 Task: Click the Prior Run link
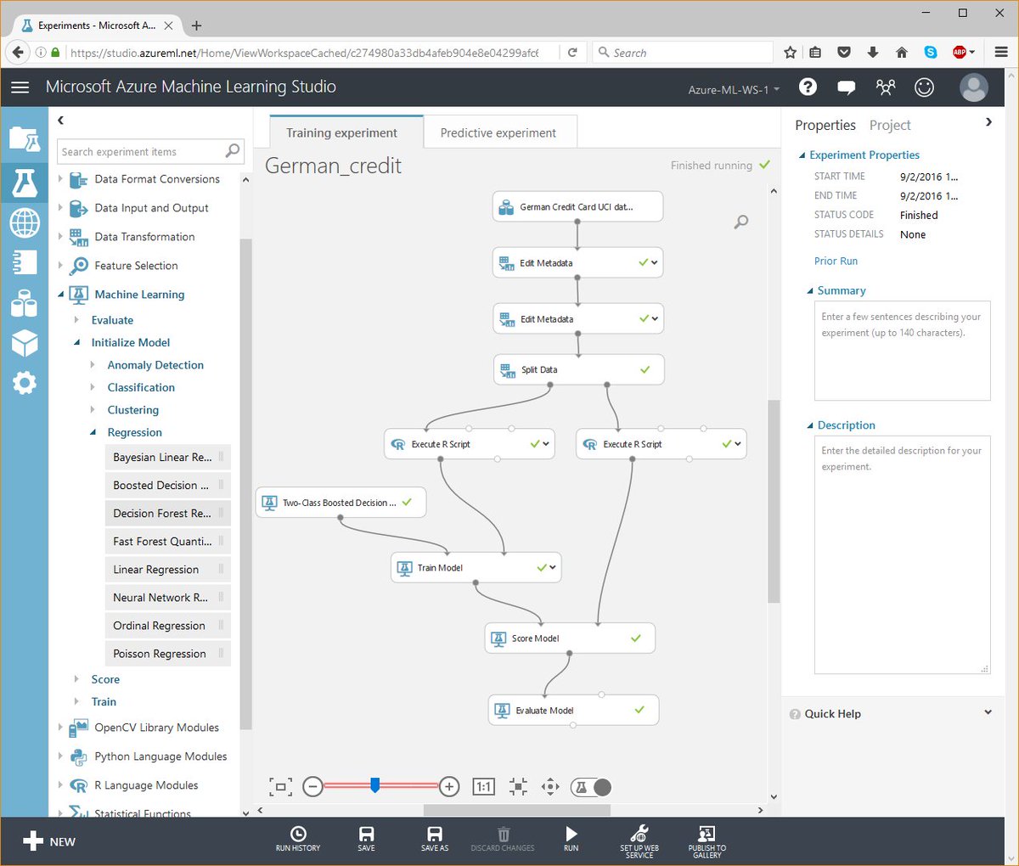pyautogui.click(x=836, y=261)
